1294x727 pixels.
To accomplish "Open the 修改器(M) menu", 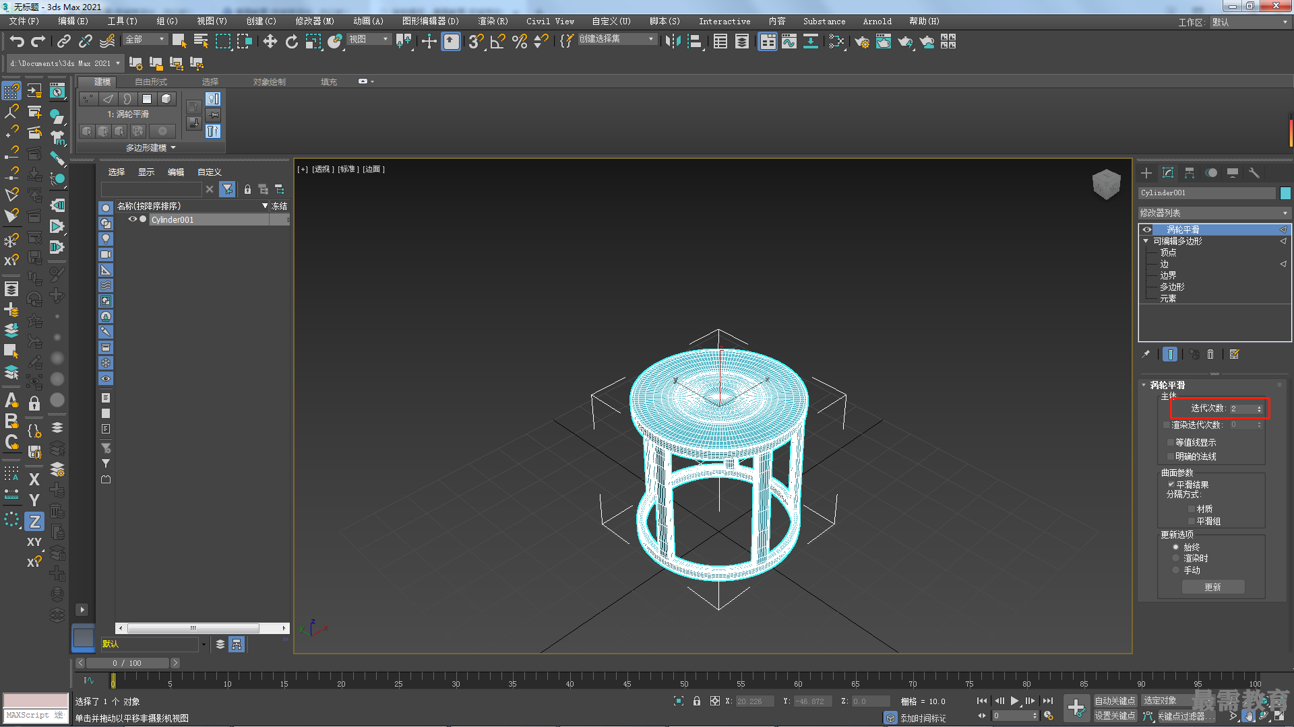I will [314, 22].
